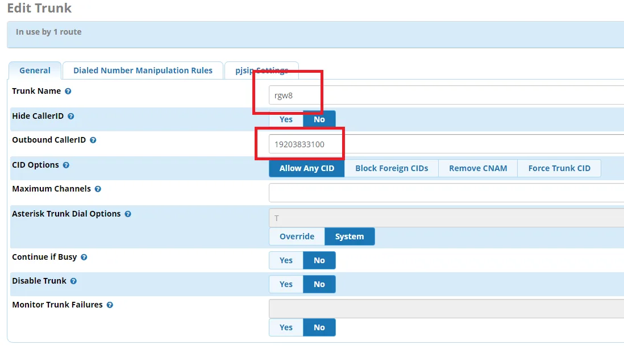624x349 pixels.
Task: Focus the Maximum Channels input field
Action: pos(447,193)
